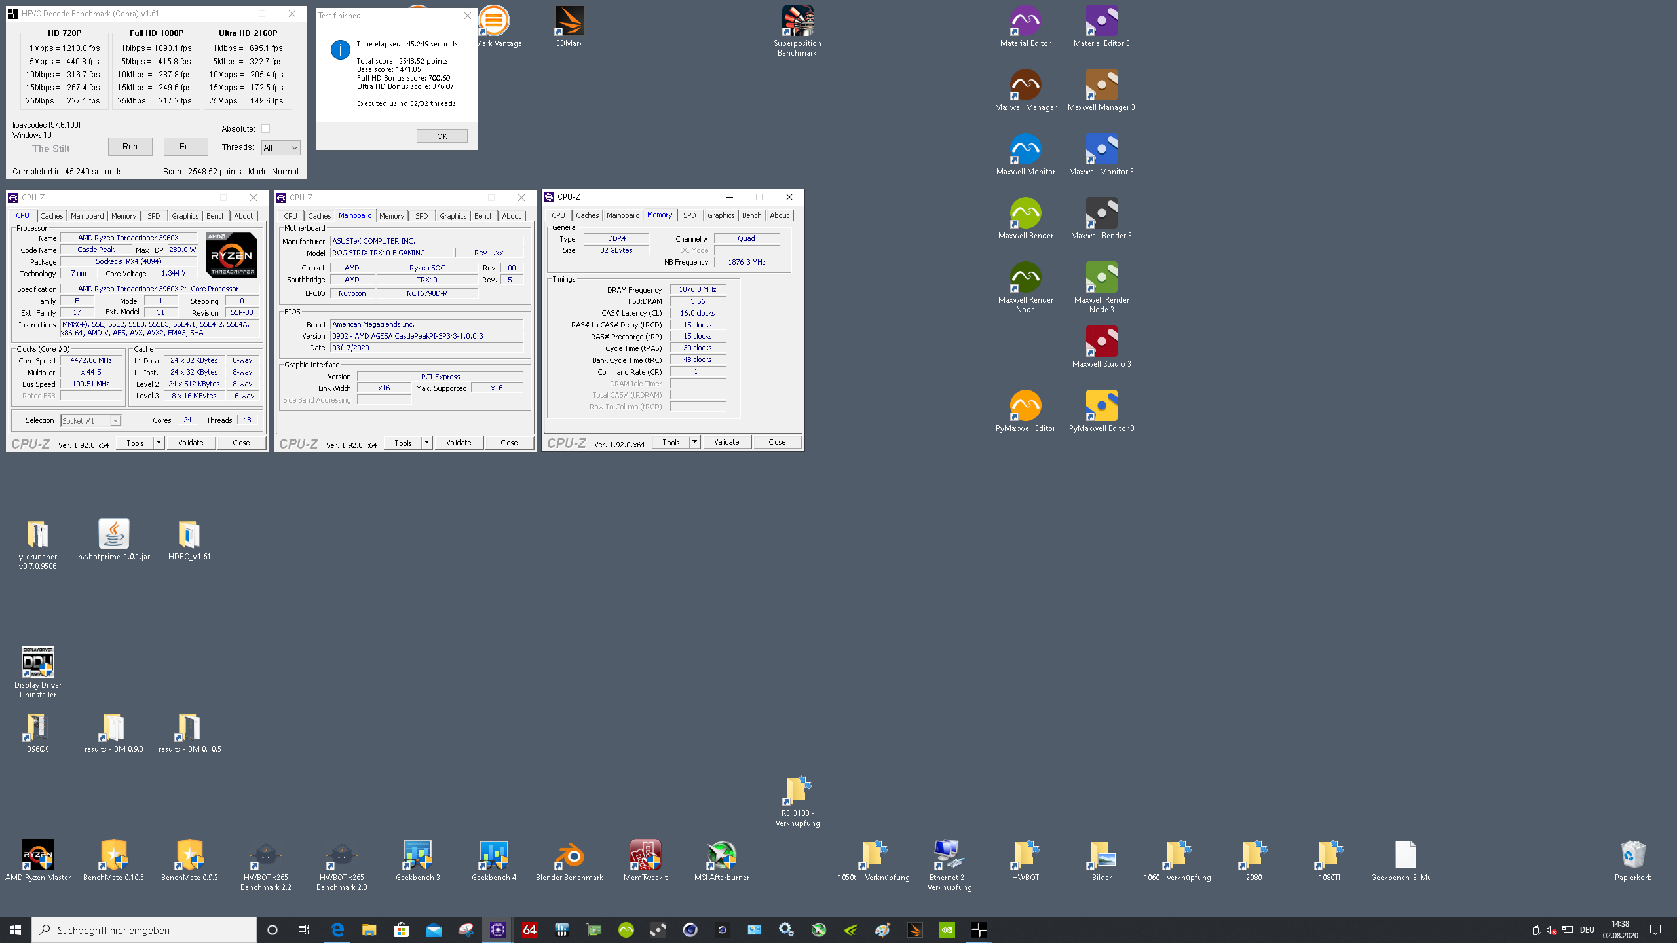Switch to CPU tab in Memory CPU-Z window
Screen dimensions: 1677x943
[x=558, y=215]
